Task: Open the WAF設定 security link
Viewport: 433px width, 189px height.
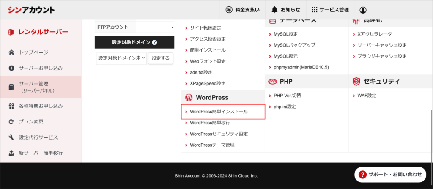Action: [x=366, y=96]
